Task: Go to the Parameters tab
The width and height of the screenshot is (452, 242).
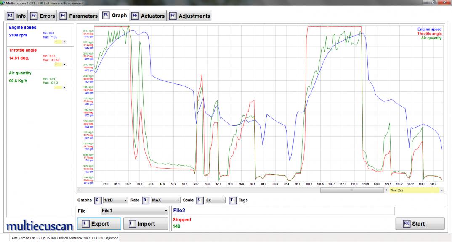Action: pos(78,16)
